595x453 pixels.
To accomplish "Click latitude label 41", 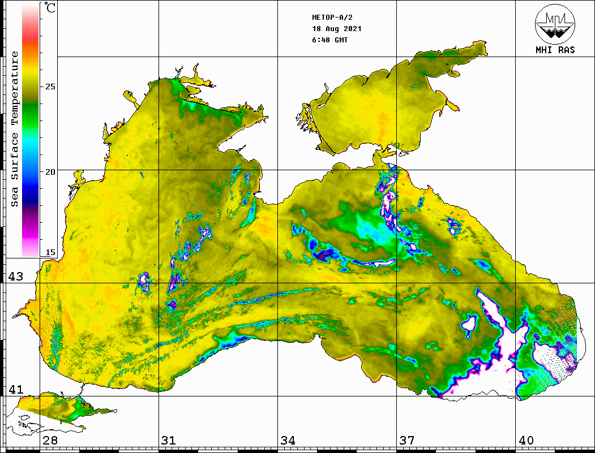I will point(16,389).
